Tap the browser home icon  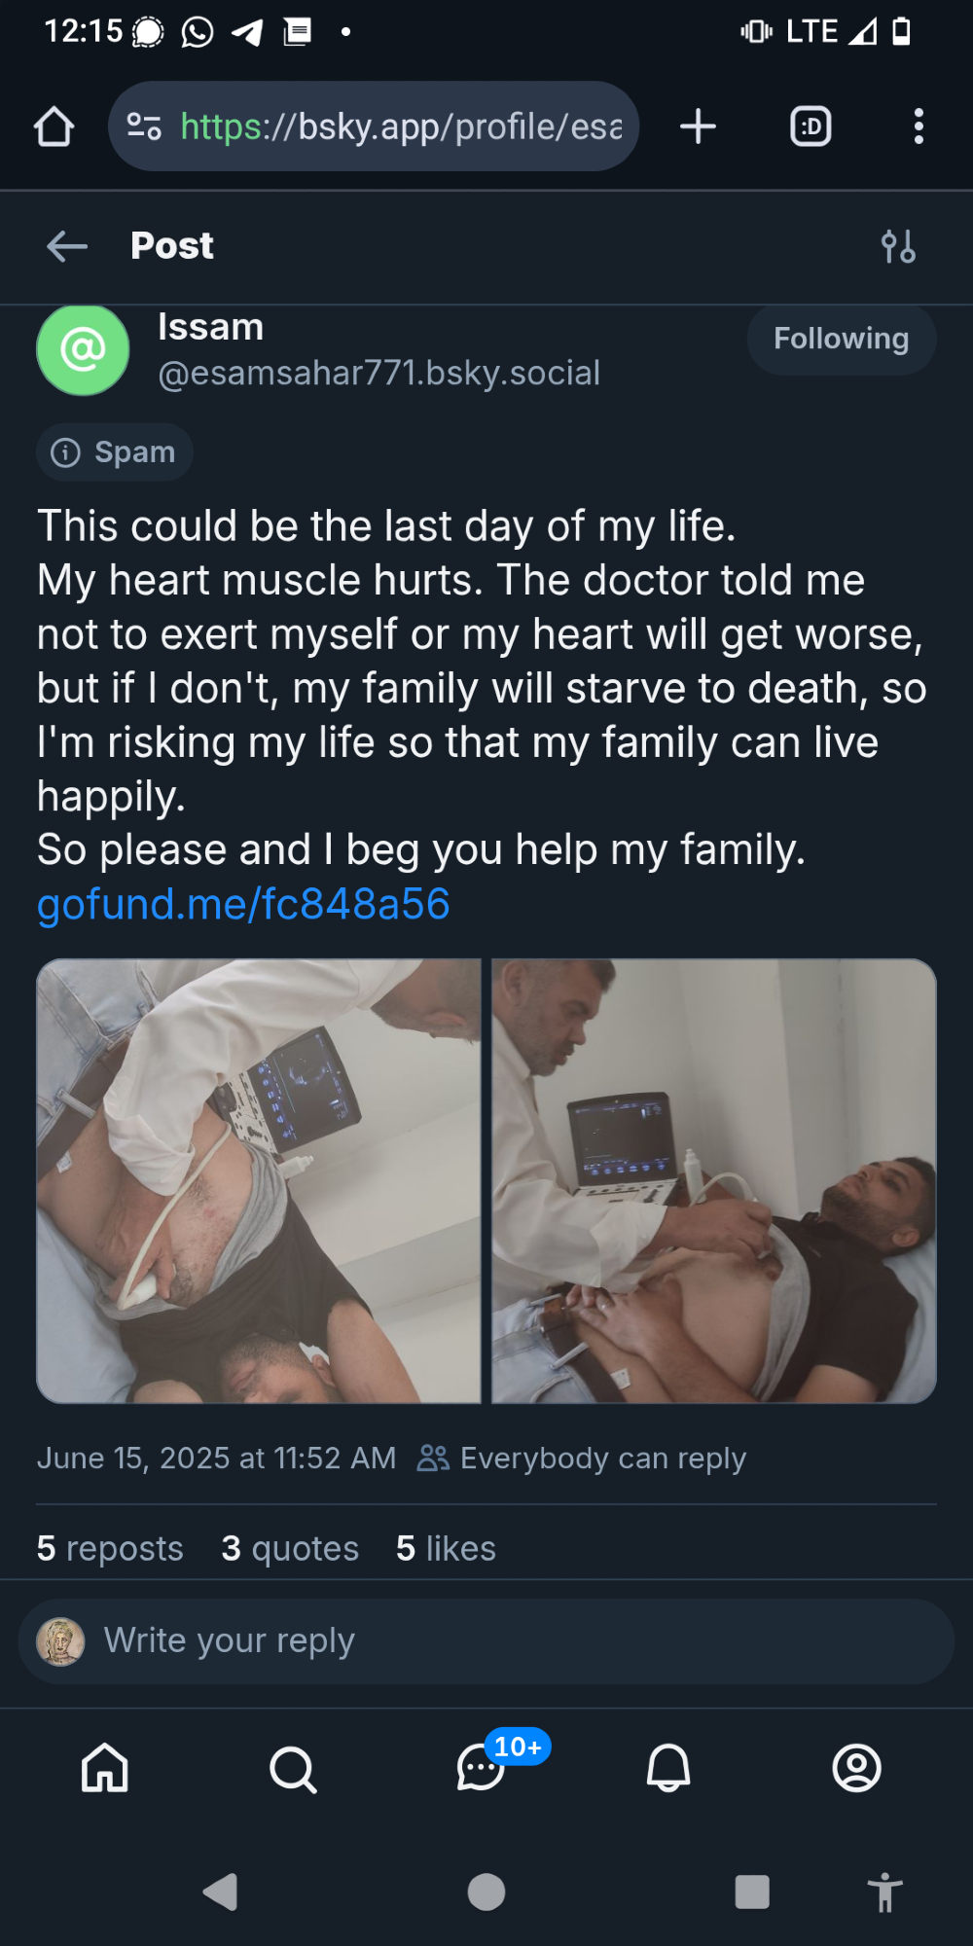point(54,126)
